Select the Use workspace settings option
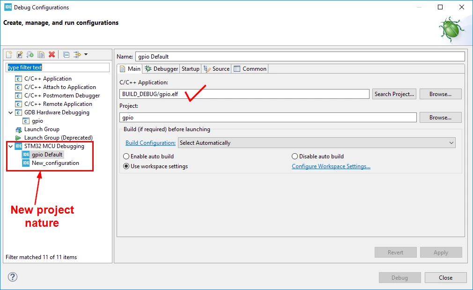The image size is (473, 290). click(155, 166)
